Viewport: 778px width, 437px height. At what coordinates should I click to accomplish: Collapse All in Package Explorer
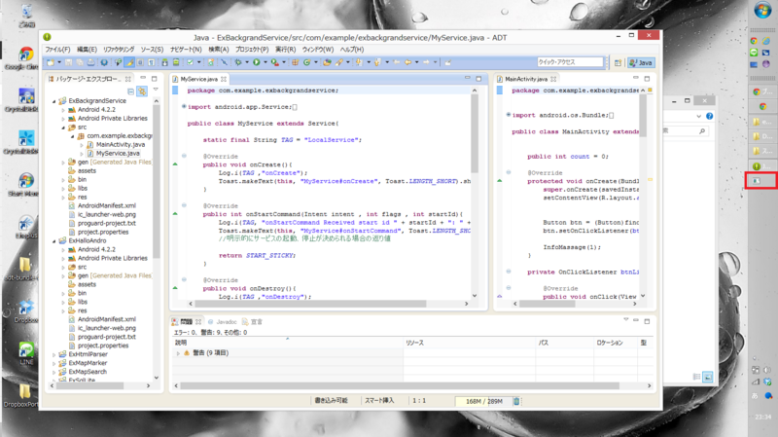point(131,91)
